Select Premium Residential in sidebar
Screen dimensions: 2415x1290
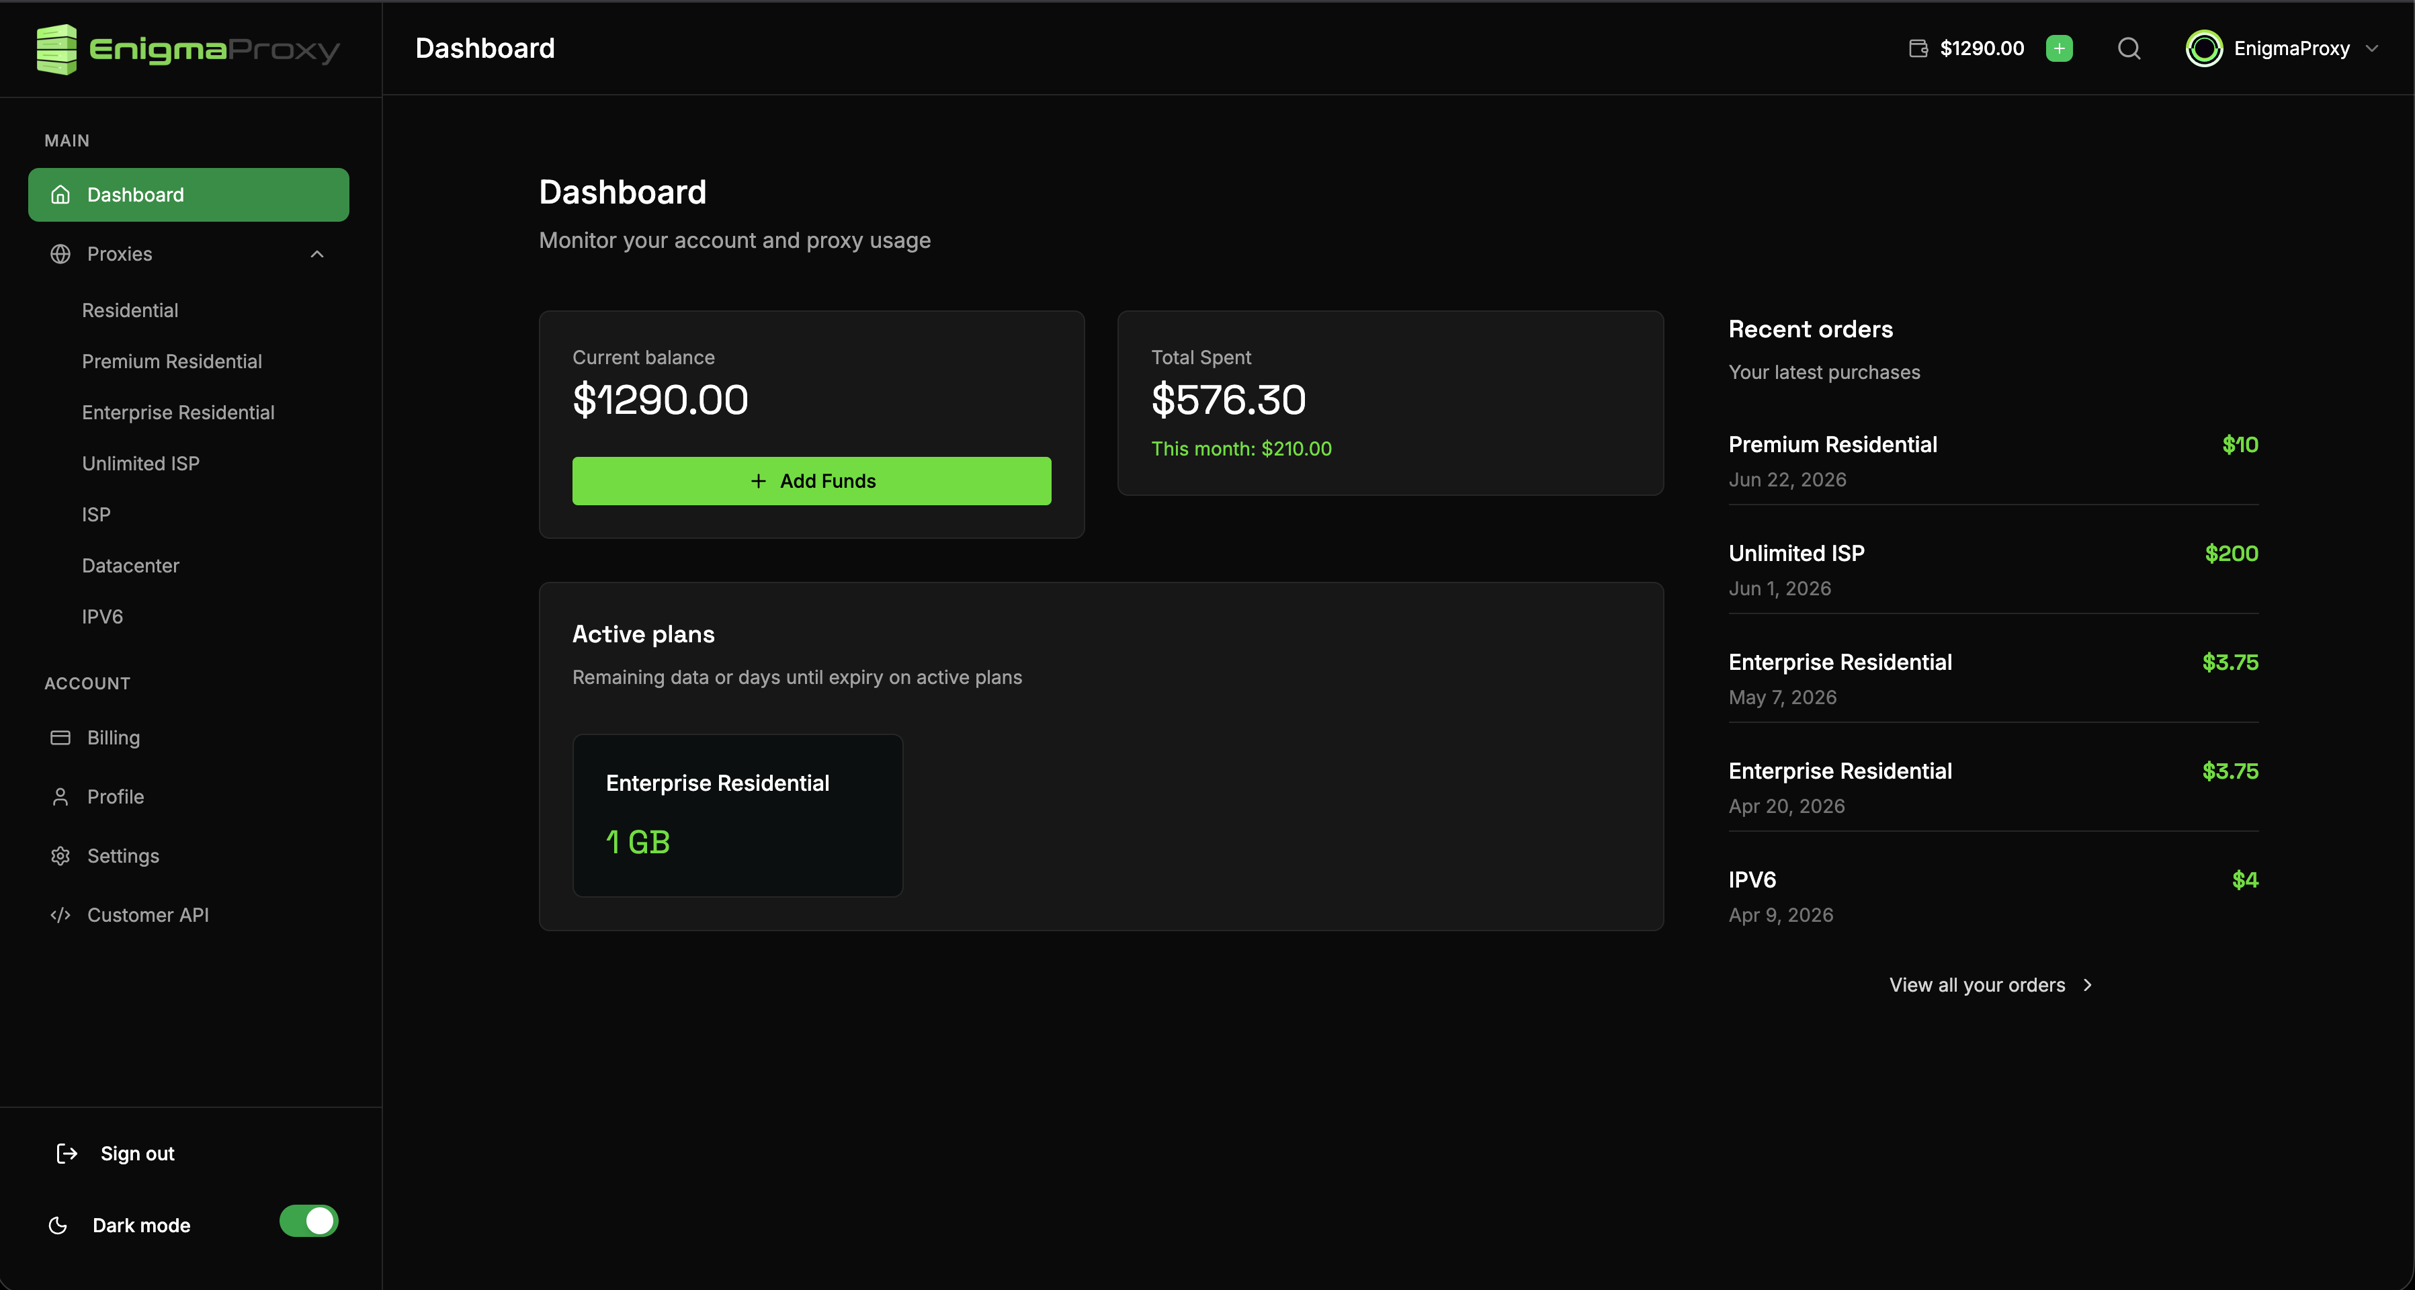171,362
